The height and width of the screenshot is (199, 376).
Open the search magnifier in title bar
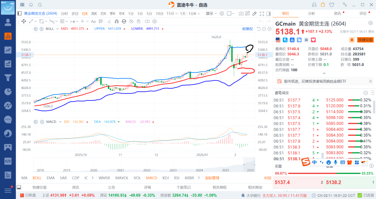[40, 5]
